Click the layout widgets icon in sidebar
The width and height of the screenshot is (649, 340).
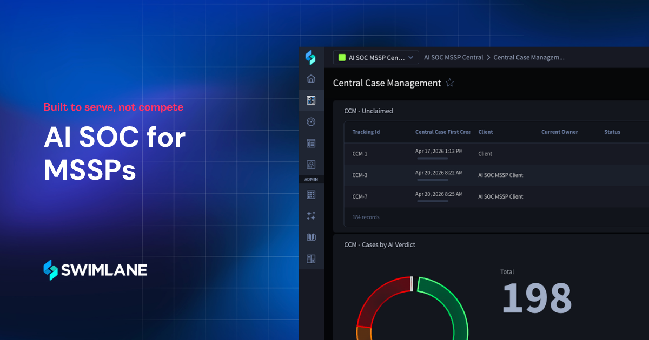click(311, 259)
